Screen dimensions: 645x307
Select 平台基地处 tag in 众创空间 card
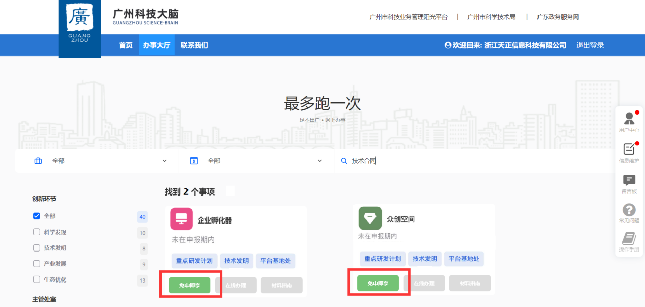coord(464,259)
